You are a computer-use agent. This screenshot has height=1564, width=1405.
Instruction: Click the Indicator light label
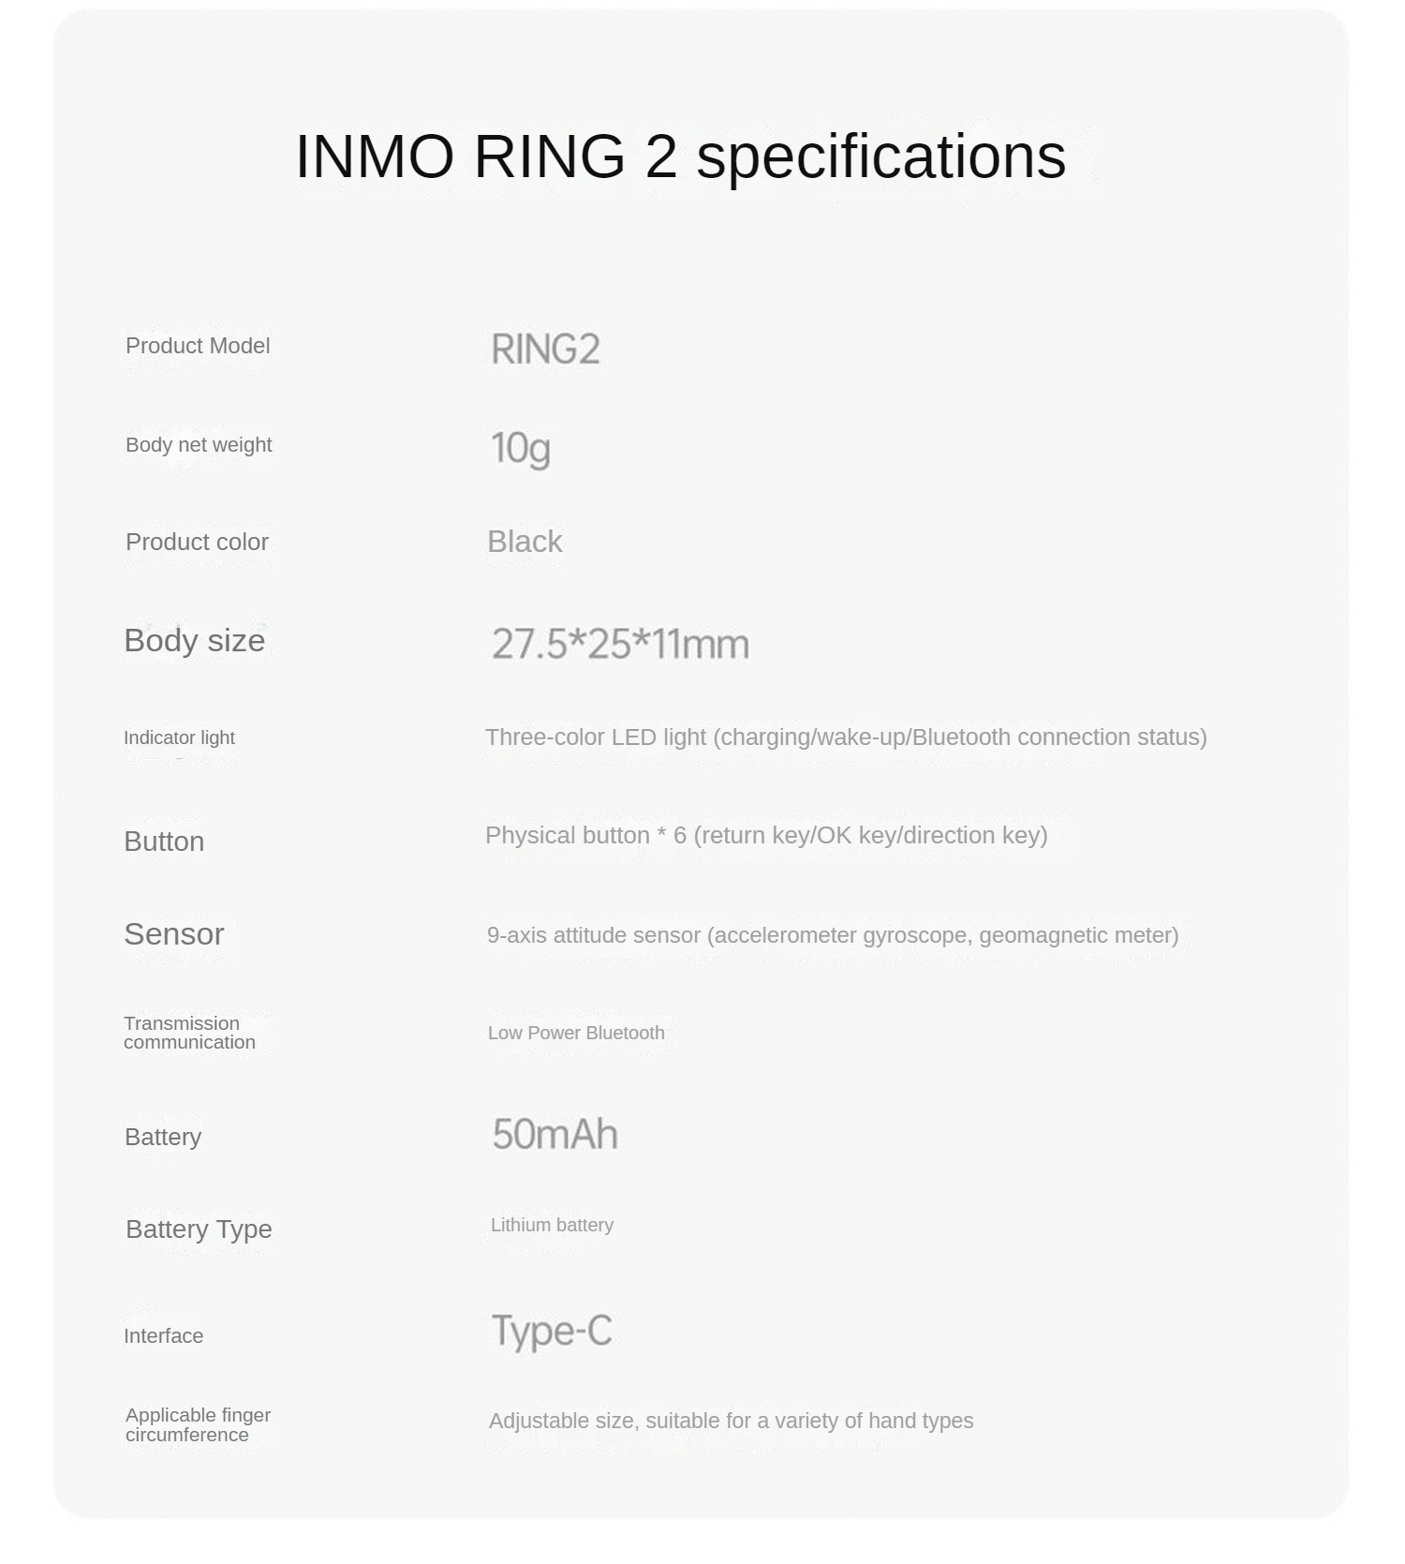179,737
